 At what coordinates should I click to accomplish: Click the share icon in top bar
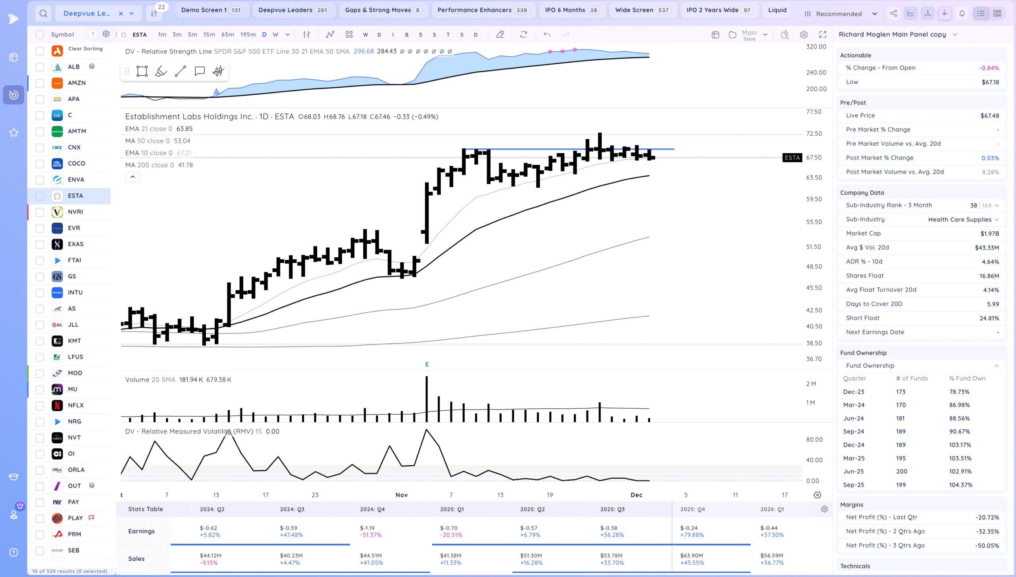893,13
